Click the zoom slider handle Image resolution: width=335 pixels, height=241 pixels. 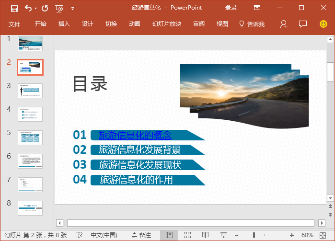pos(254,235)
